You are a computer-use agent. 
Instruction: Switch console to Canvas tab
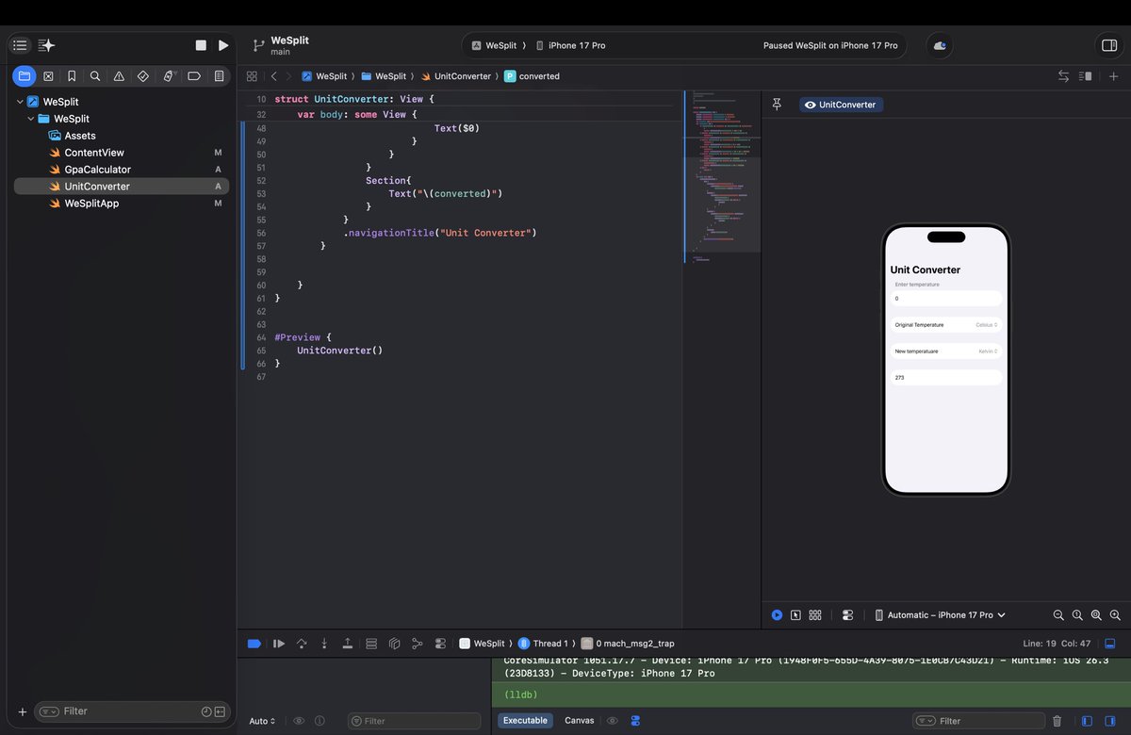point(580,721)
